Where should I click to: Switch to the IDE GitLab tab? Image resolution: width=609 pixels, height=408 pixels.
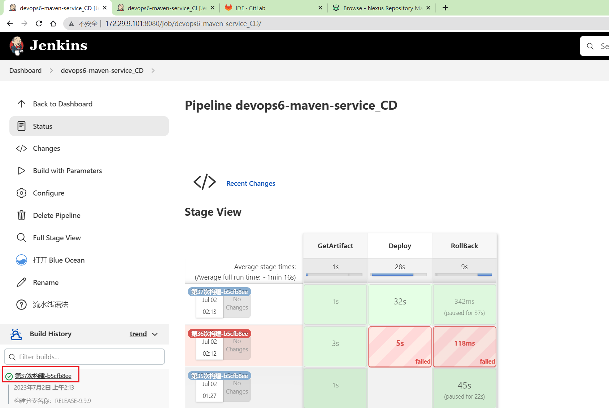(x=273, y=8)
